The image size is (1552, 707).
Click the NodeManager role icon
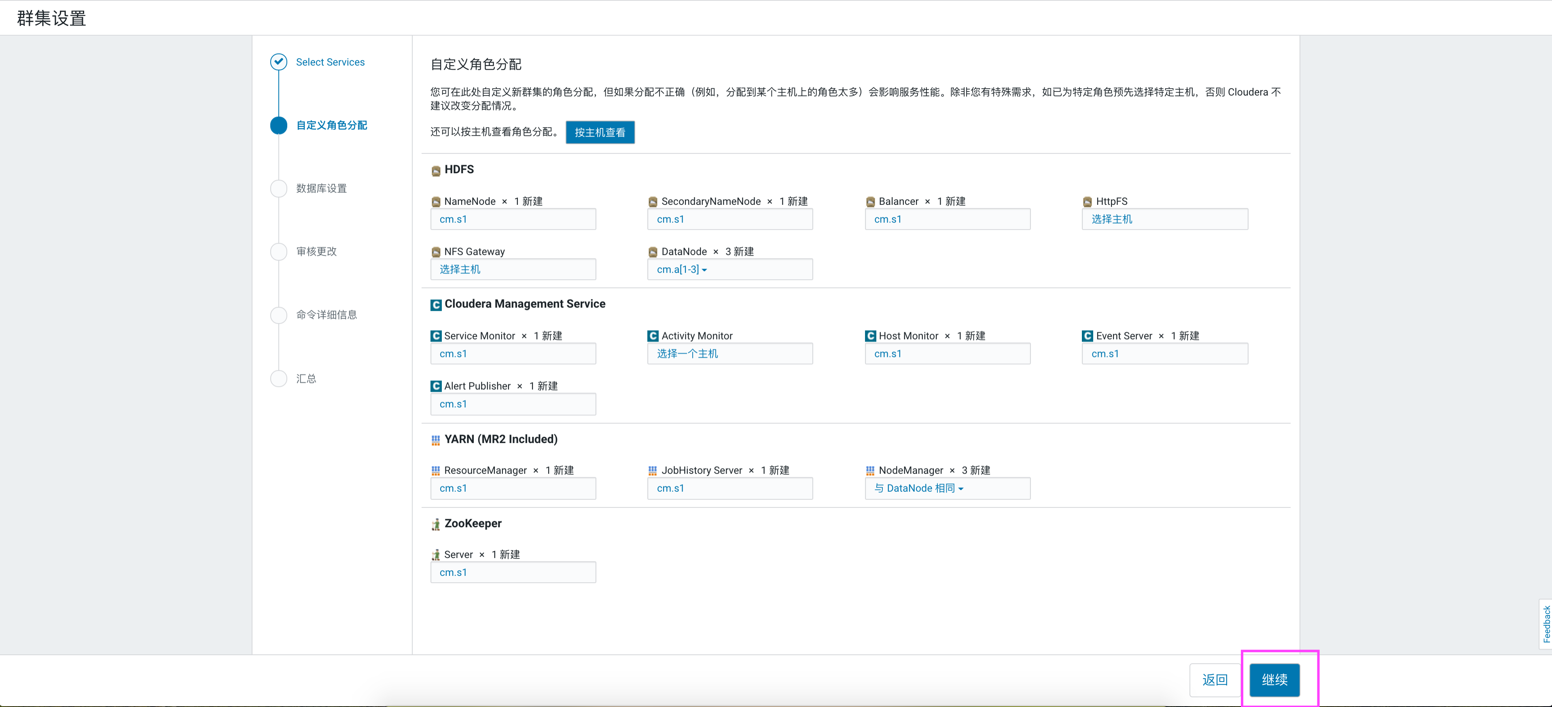tap(870, 471)
